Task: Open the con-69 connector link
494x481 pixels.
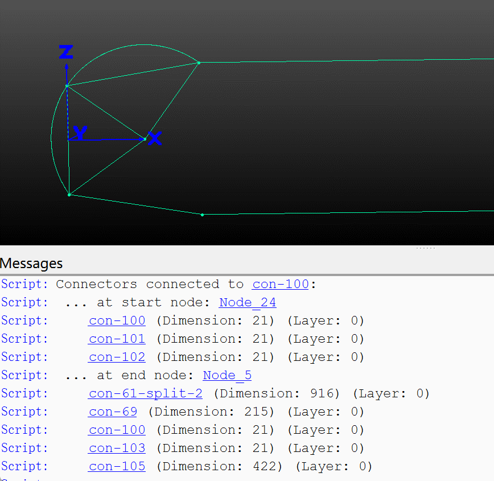Action: pyautogui.click(x=112, y=412)
